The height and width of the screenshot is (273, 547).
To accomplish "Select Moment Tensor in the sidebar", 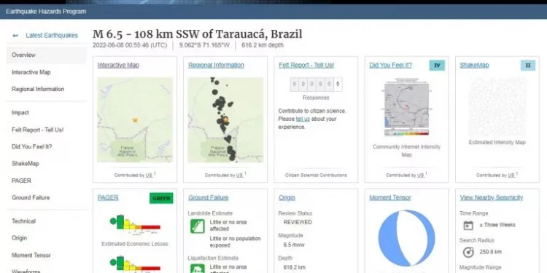I will [x=31, y=256].
